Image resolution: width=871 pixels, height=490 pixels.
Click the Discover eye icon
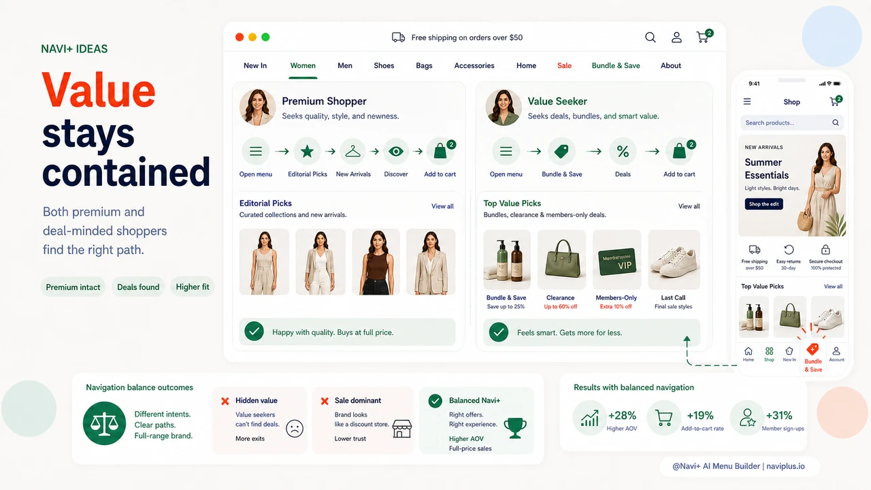click(396, 151)
